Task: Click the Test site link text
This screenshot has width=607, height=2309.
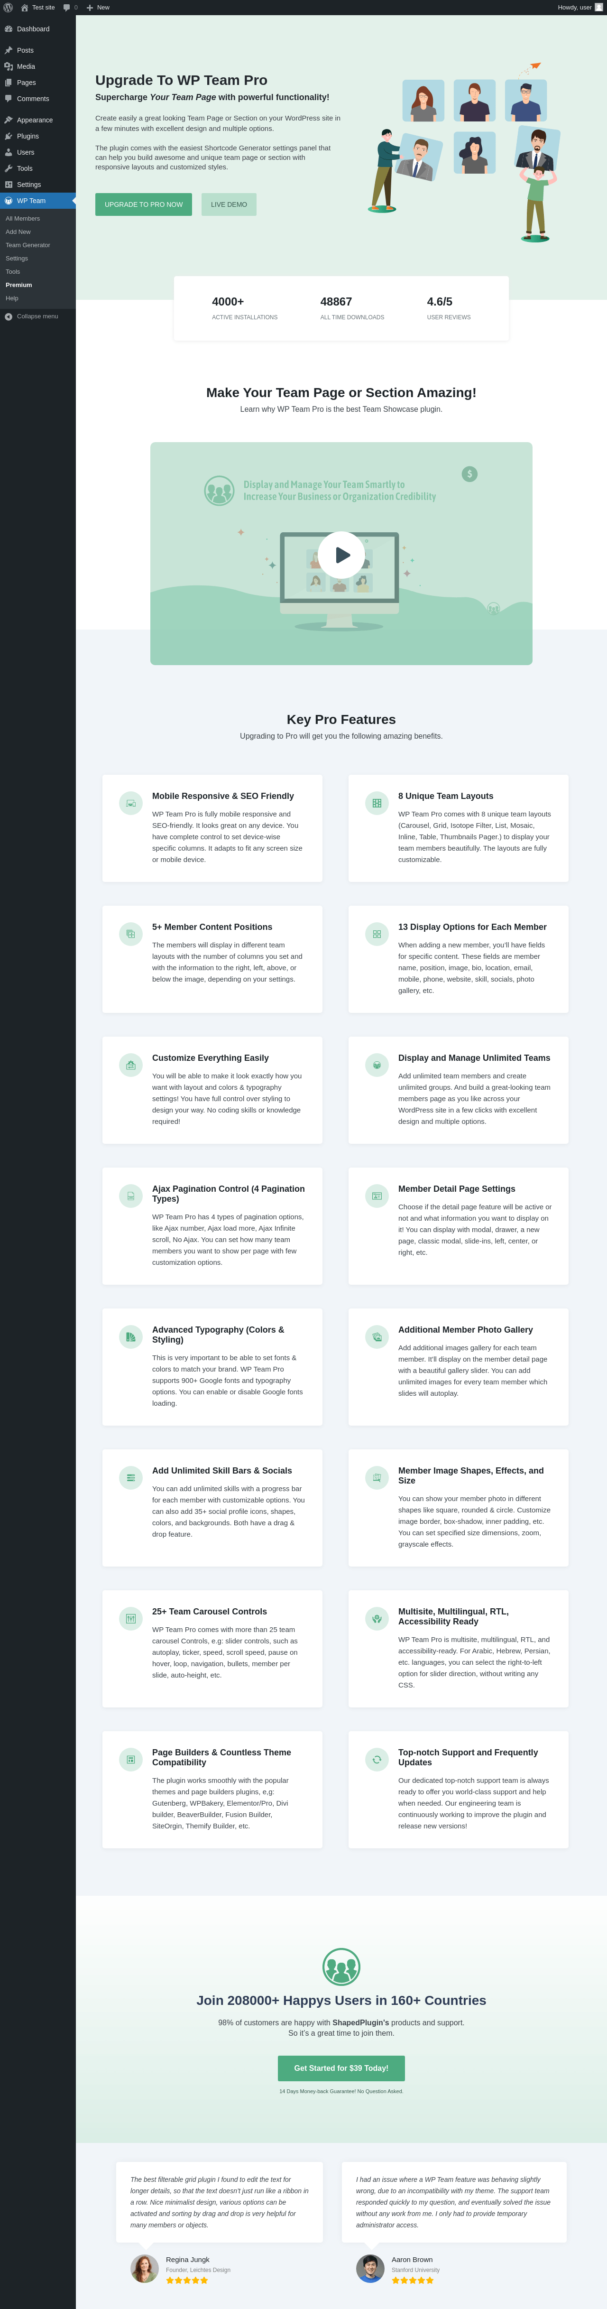Action: pos(43,7)
